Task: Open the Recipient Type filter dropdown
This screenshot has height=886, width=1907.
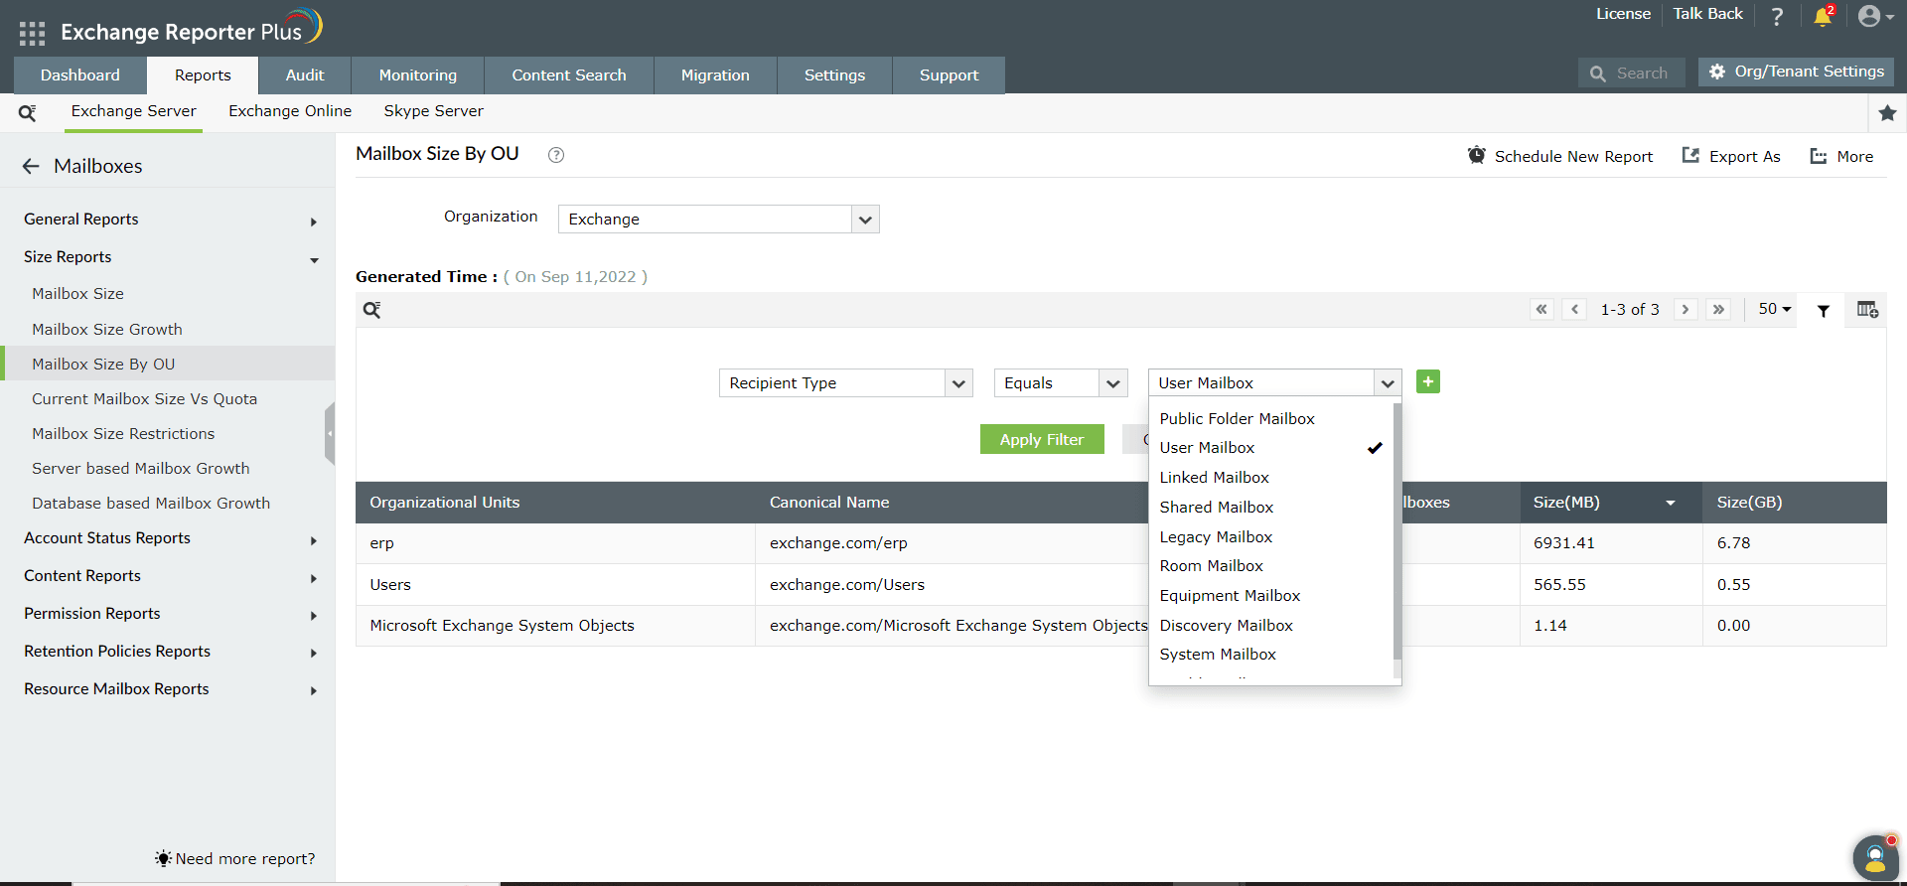Action: (845, 383)
